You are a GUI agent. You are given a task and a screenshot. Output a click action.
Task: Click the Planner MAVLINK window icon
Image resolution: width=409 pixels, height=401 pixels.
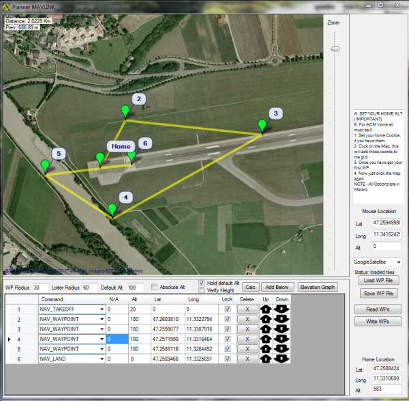(6, 7)
